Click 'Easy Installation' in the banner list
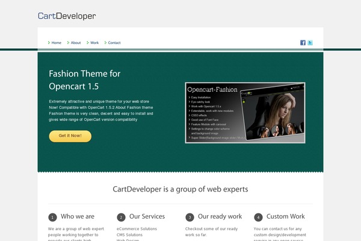 (201, 98)
